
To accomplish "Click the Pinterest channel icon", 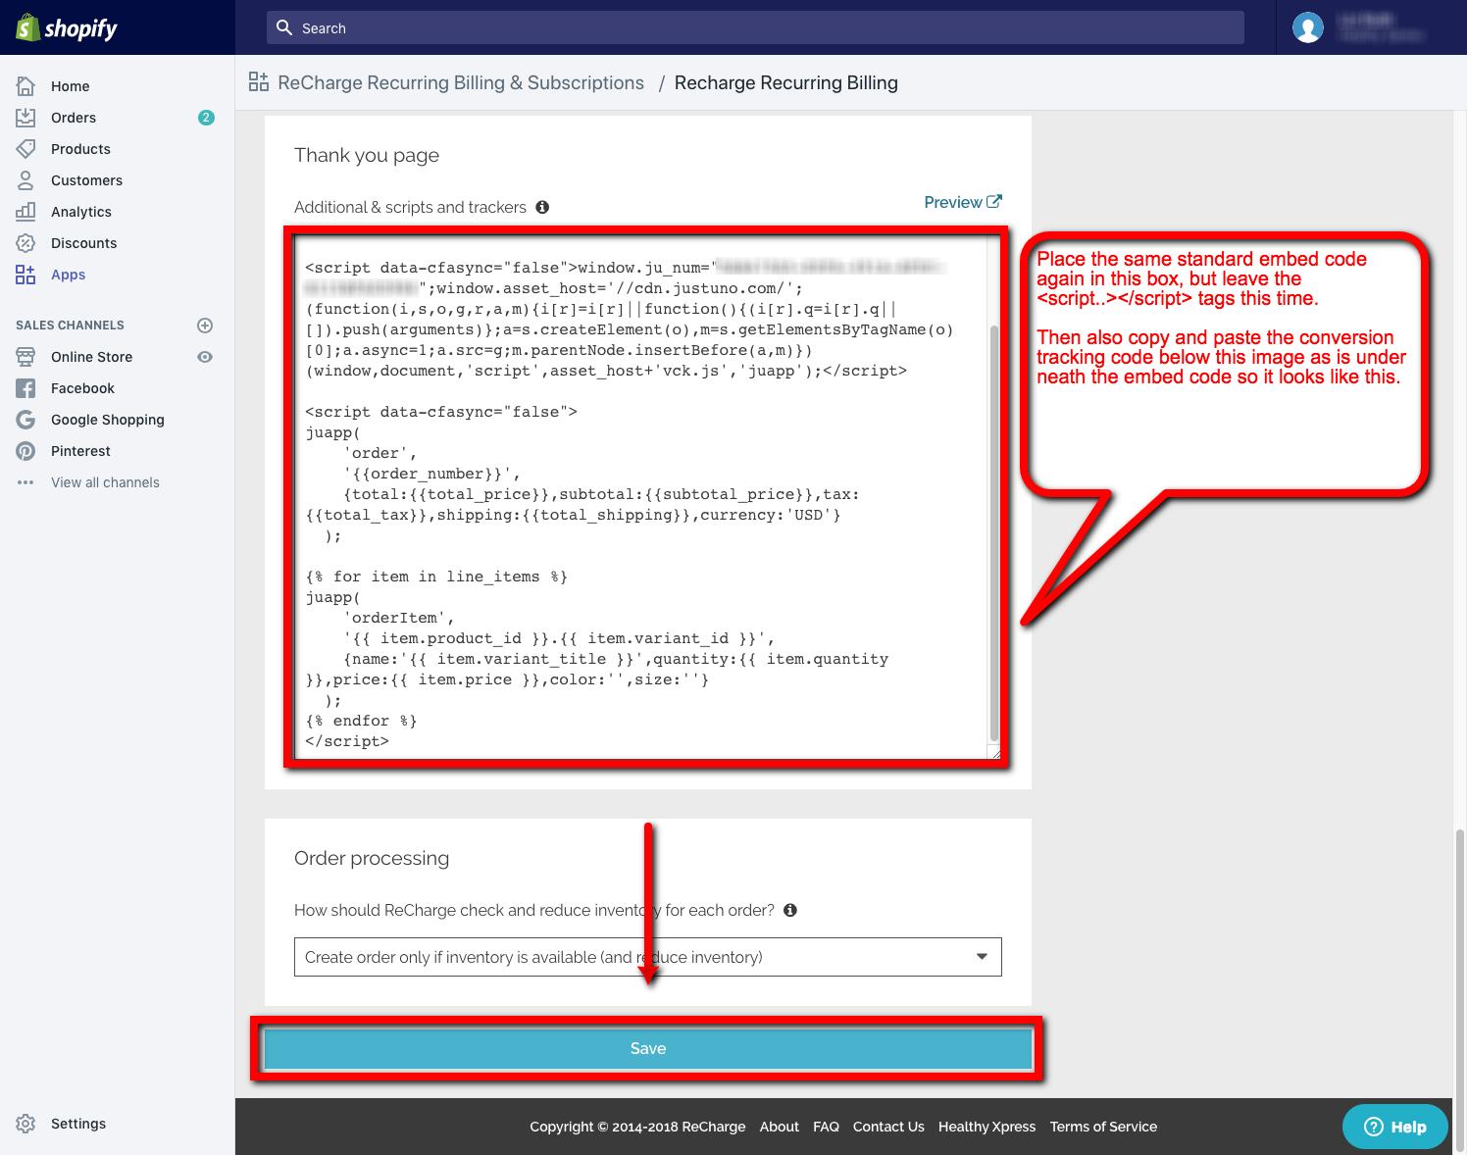I will tap(26, 451).
